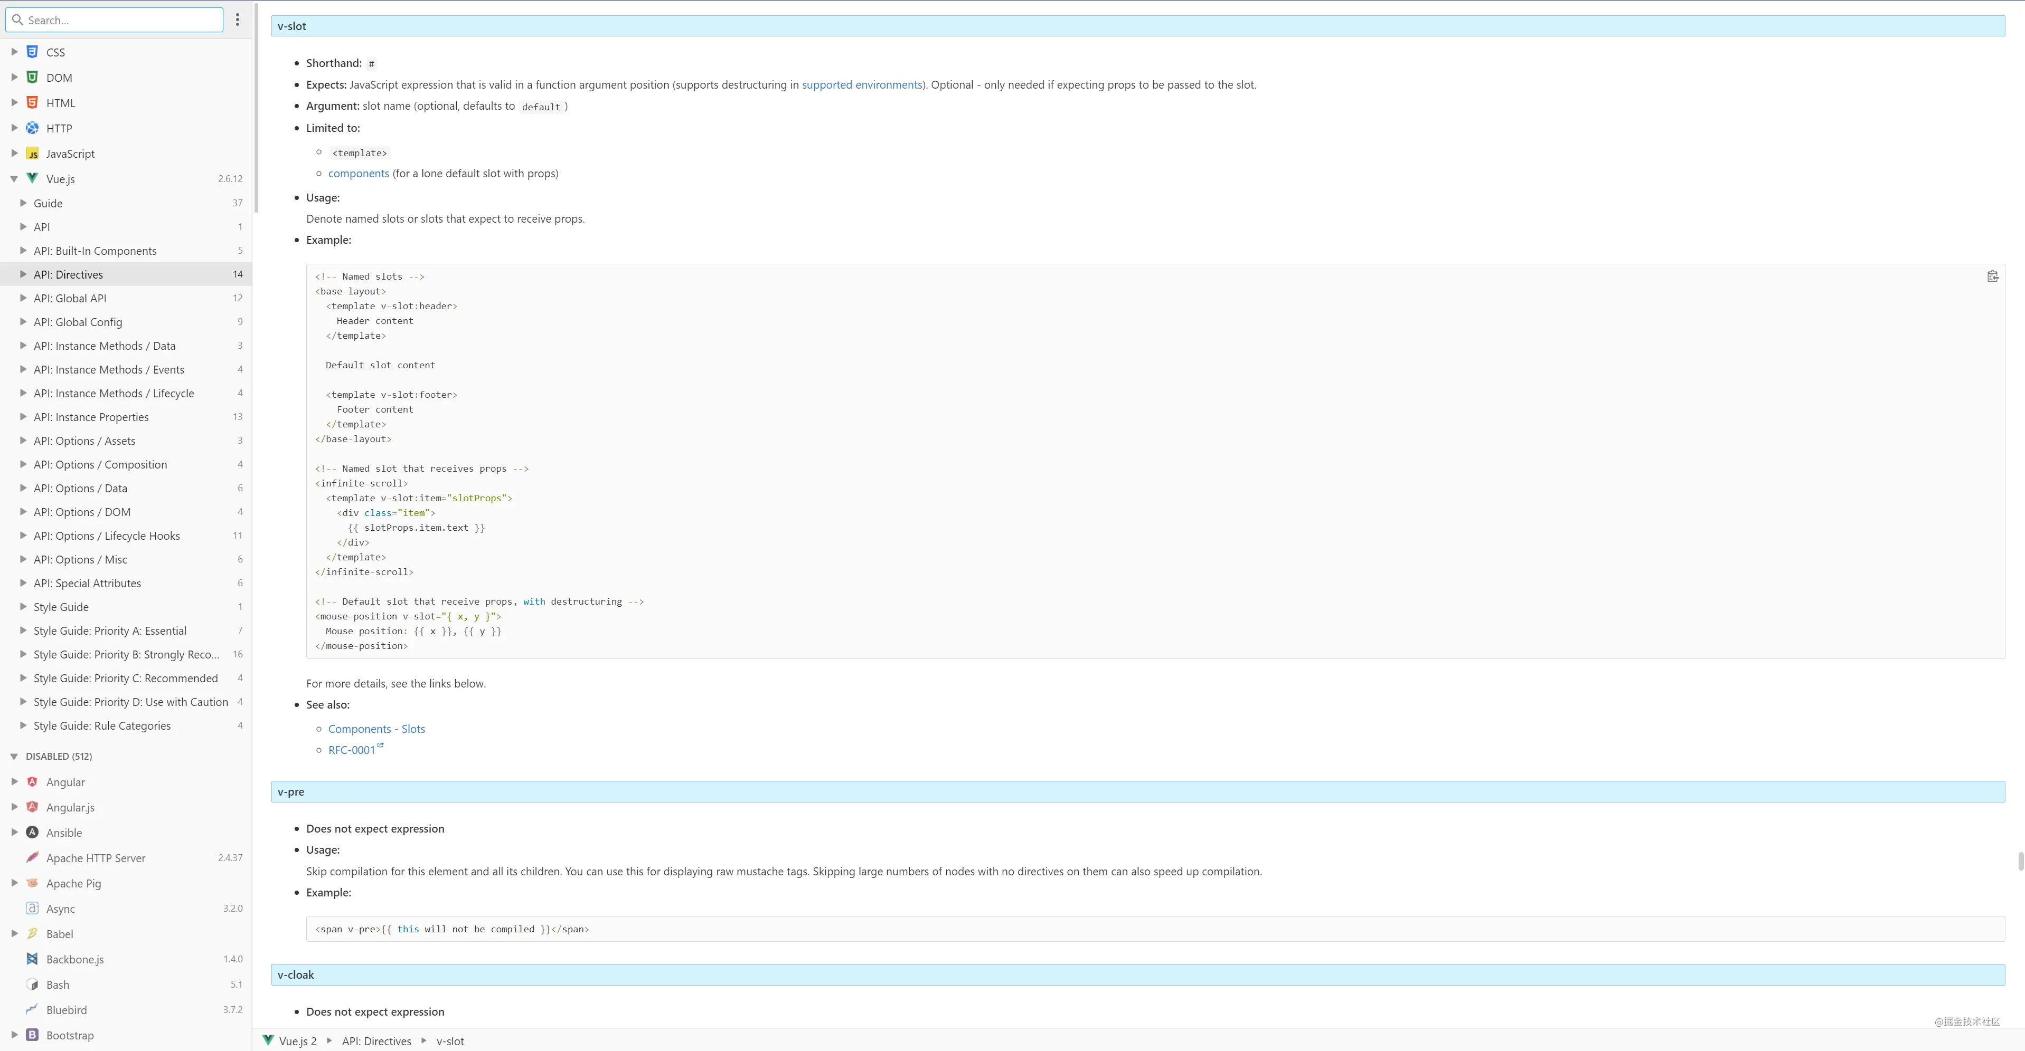Image resolution: width=2025 pixels, height=1051 pixels.
Task: Open the supported environments link
Action: coord(862,85)
